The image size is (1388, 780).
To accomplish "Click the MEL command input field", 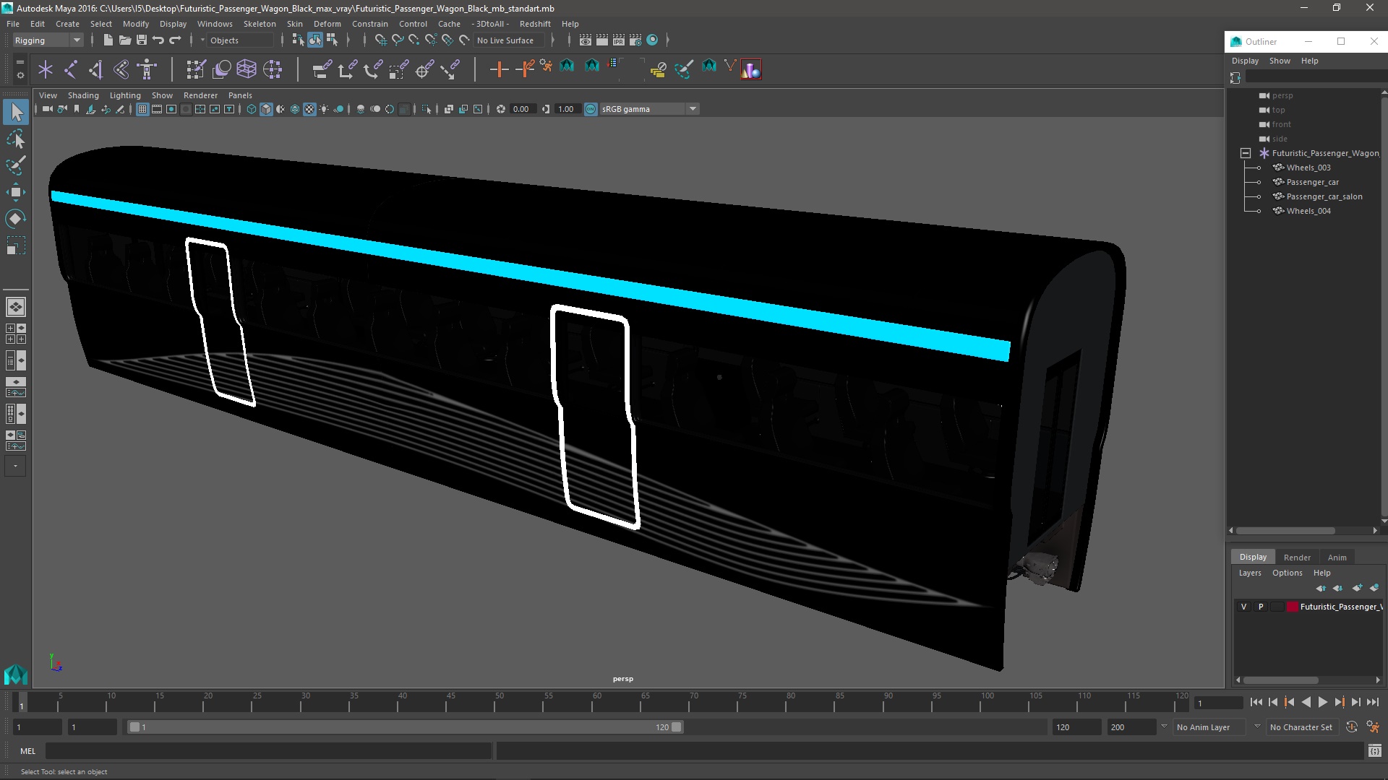I will (x=267, y=751).
